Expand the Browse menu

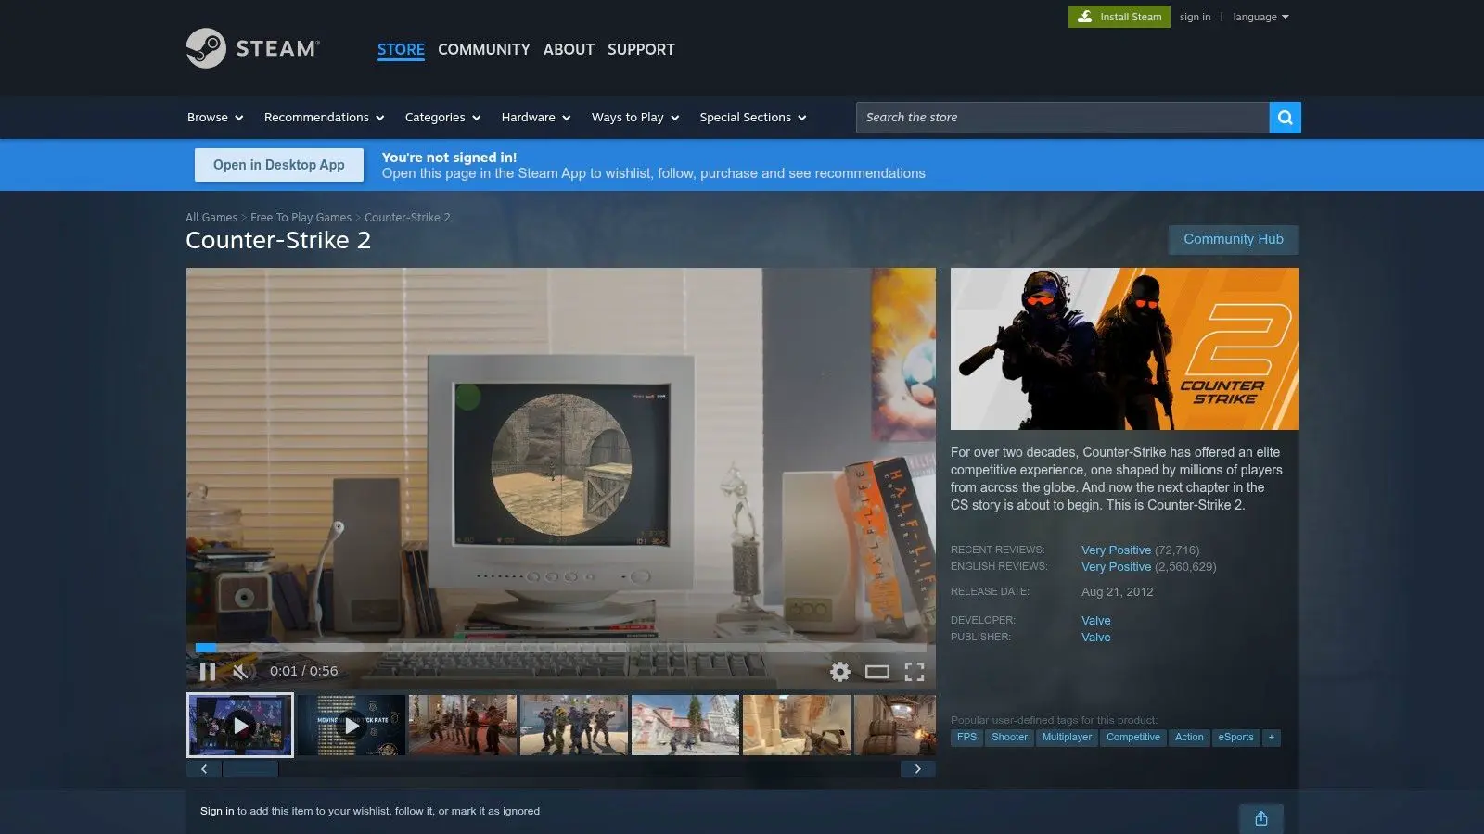215,118
